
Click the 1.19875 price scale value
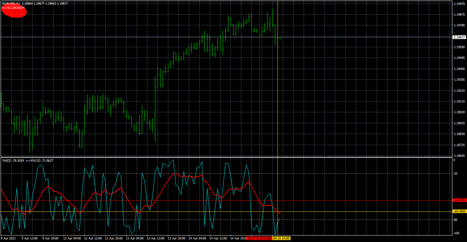click(459, 14)
